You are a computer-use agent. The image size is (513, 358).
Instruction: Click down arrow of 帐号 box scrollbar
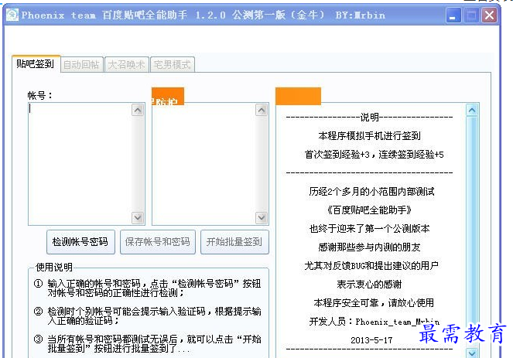138,218
